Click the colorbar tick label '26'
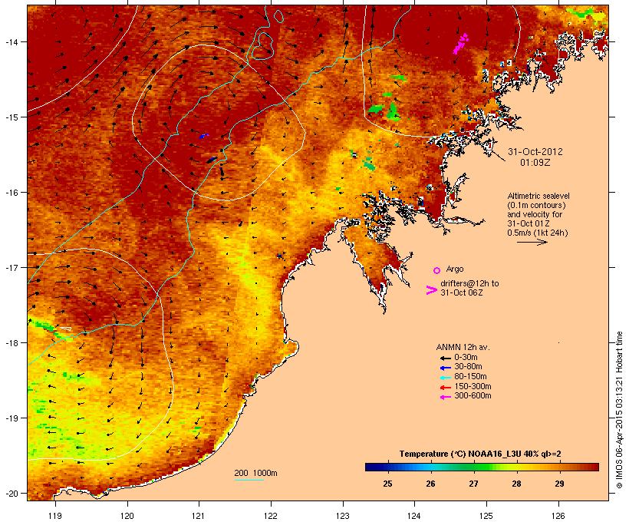Screen dimensions: 629x522 tap(430, 484)
